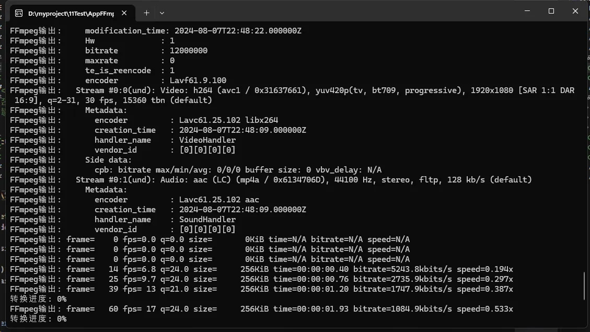The height and width of the screenshot is (332, 590).
Task: Maximize the terminal window
Action: [551, 12]
